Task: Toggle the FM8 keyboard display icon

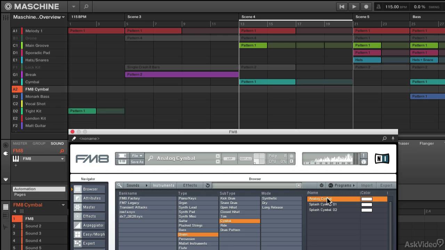Action: (122, 161)
